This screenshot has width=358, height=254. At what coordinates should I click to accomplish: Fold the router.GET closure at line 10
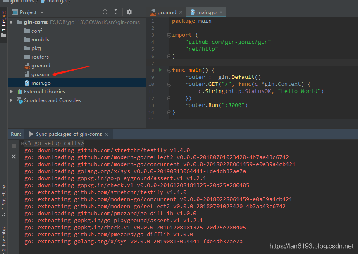coord(169,84)
